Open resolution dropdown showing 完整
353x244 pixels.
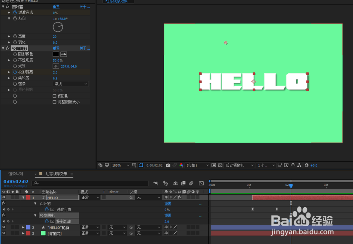coord(197,165)
